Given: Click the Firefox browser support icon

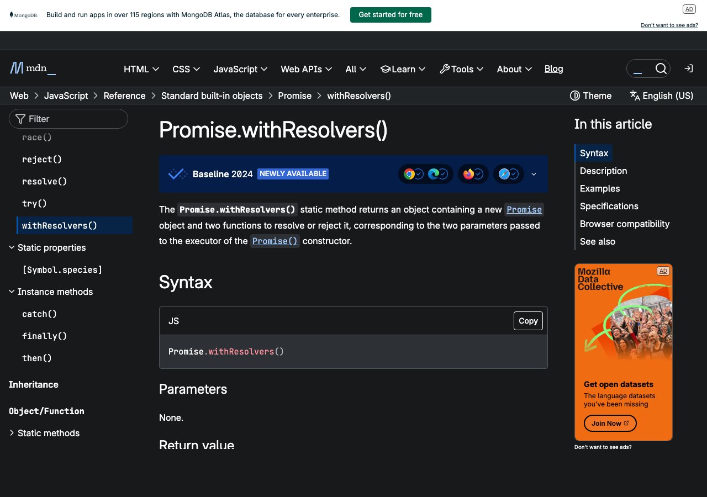Looking at the screenshot, I should coord(468,174).
